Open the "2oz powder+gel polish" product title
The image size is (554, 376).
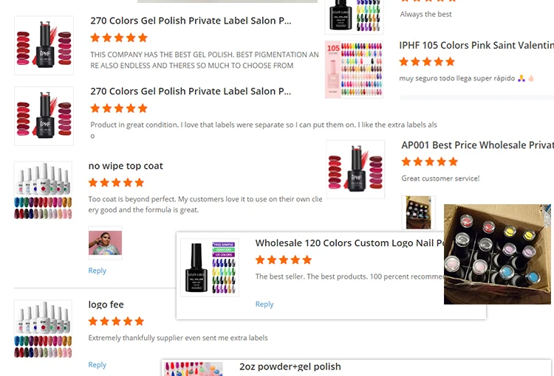coord(290,366)
